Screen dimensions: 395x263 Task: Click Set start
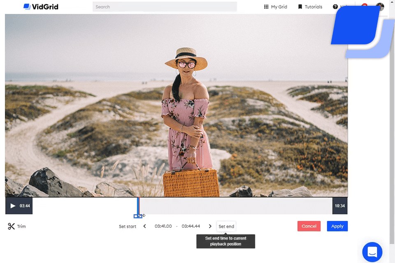[x=128, y=226]
